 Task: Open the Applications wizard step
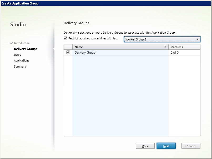click(22, 60)
